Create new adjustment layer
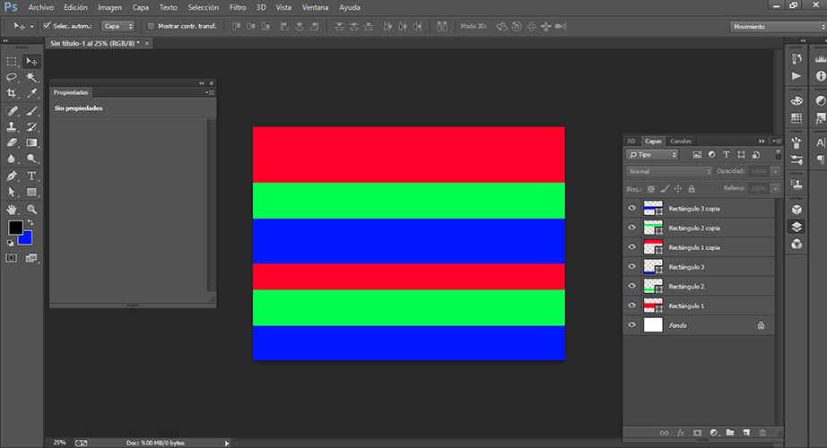The width and height of the screenshot is (827, 448). tap(714, 433)
